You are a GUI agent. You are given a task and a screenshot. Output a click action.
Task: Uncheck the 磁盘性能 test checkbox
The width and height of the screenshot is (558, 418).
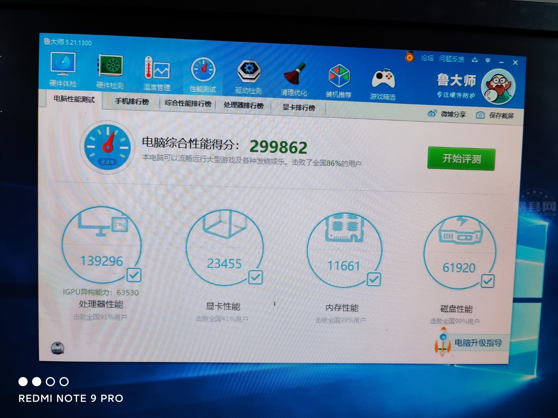[x=488, y=281]
